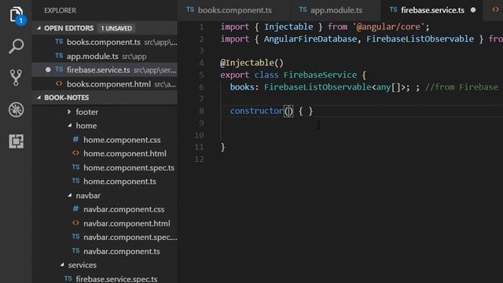The height and width of the screenshot is (283, 503).
Task: Switch to the books.component.ts tab
Action: (x=234, y=10)
